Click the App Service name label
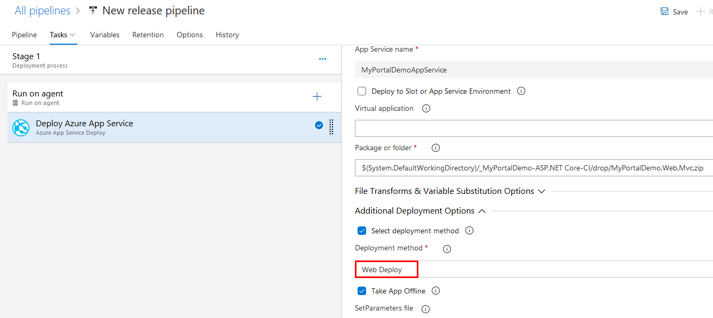The image size is (713, 318). [x=384, y=49]
